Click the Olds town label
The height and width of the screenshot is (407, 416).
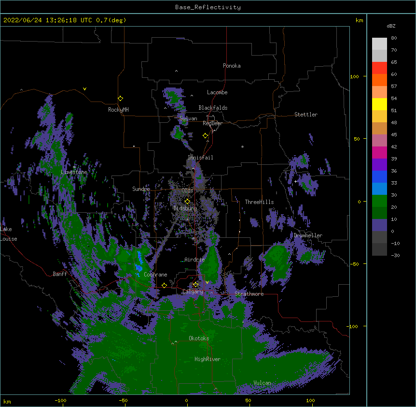click(187, 190)
